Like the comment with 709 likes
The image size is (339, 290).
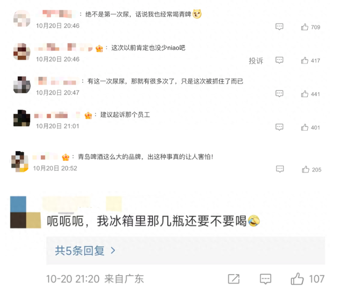click(x=305, y=27)
